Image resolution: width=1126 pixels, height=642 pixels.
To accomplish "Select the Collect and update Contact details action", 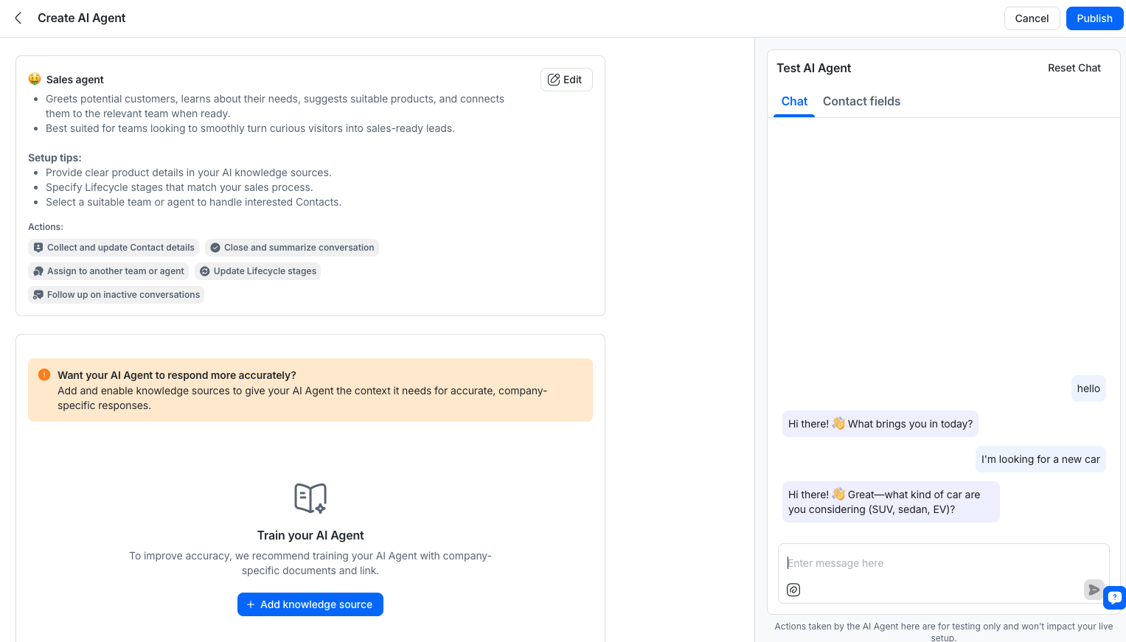I will (113, 248).
